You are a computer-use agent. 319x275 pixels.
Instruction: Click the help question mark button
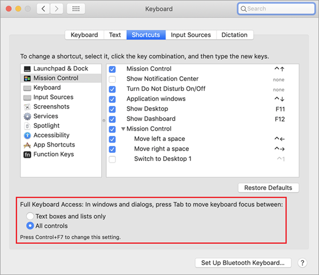point(303,263)
